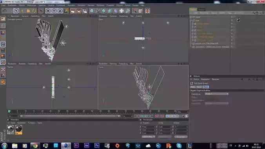Click the green play forward button
This screenshot has width=265, height=149.
point(145,116)
